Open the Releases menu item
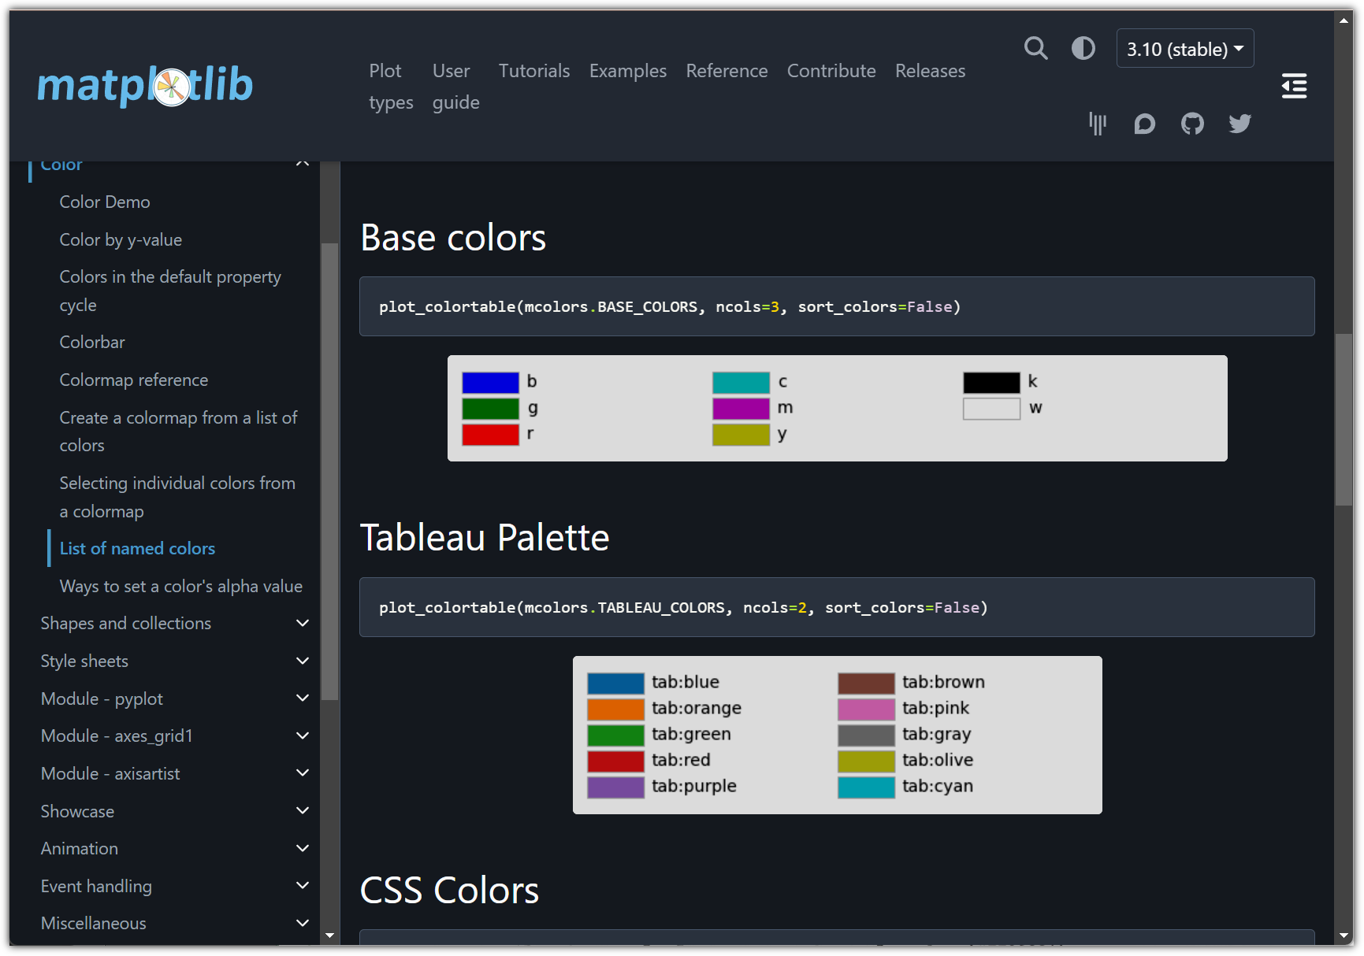Viewport: 1364px width, 956px height. pyautogui.click(x=930, y=71)
